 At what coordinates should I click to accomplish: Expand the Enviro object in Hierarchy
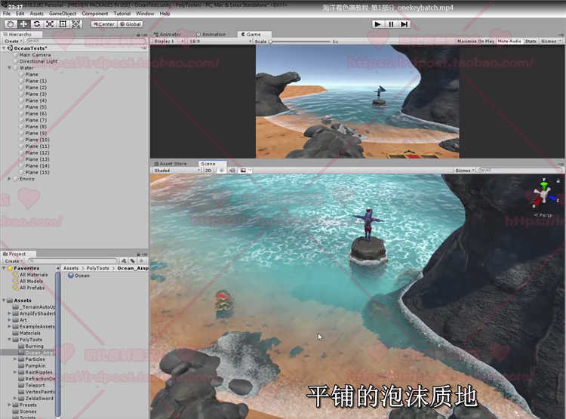(x=9, y=179)
